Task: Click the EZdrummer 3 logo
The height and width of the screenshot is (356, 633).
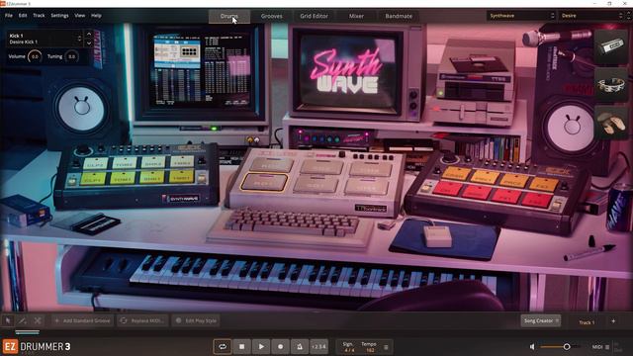Action: (37, 347)
